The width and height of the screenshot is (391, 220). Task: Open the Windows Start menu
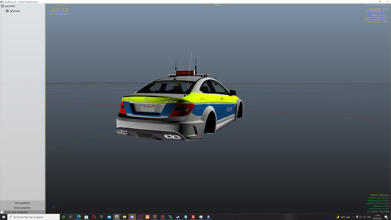click(x=3, y=217)
